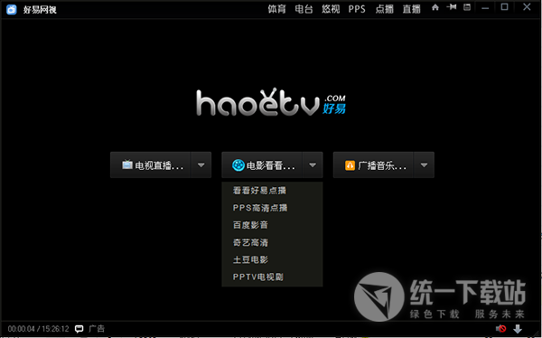The image size is (542, 338).
Task: Open the PPS tab
Action: 357,9
